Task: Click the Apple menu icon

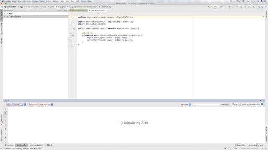Action: pos(3,1)
